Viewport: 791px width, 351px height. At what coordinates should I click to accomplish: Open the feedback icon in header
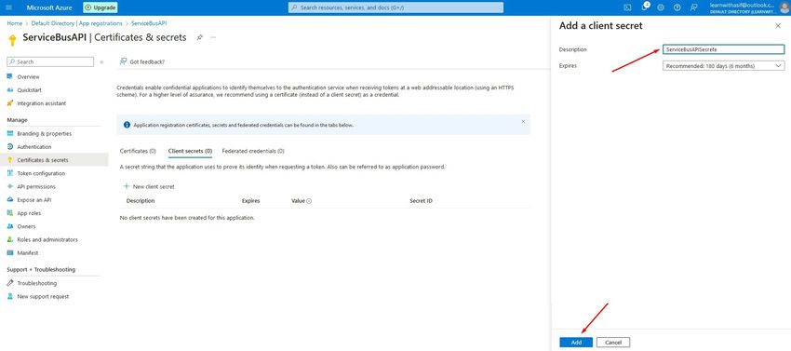(x=694, y=7)
